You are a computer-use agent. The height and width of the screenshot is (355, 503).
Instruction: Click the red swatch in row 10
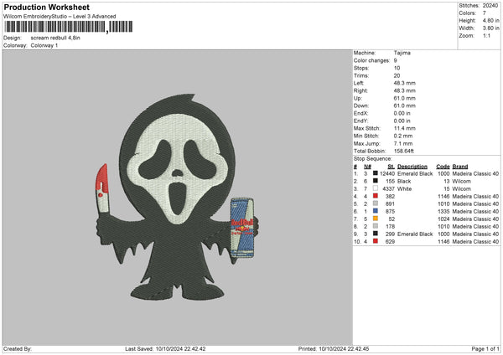tap(376, 241)
